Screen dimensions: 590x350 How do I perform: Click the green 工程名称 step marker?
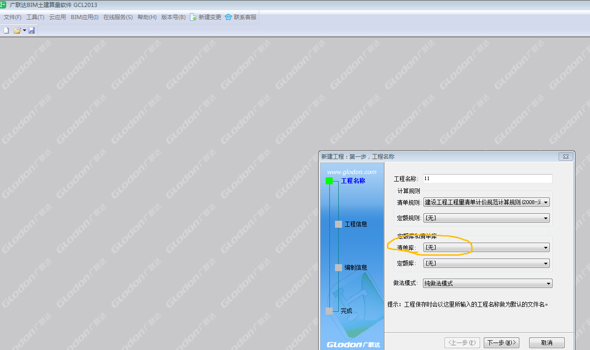click(329, 181)
